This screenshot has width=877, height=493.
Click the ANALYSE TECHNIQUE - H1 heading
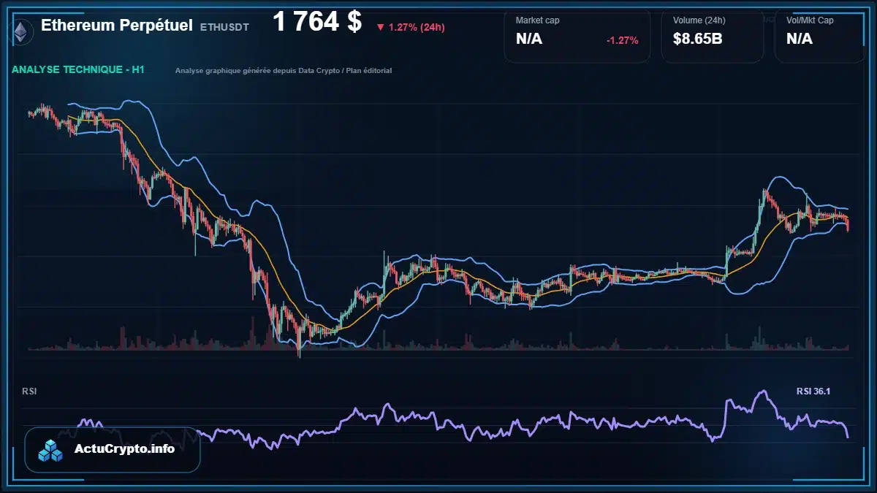click(78, 70)
